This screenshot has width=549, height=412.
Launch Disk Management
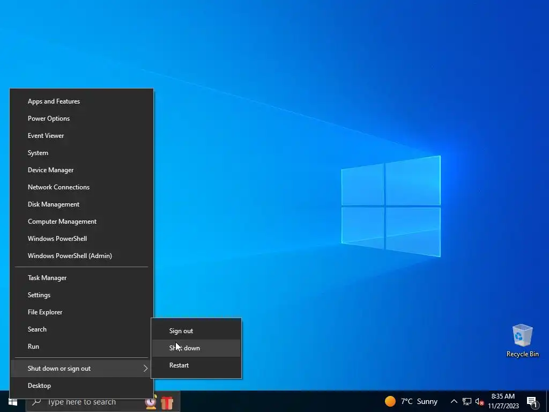pos(81,204)
